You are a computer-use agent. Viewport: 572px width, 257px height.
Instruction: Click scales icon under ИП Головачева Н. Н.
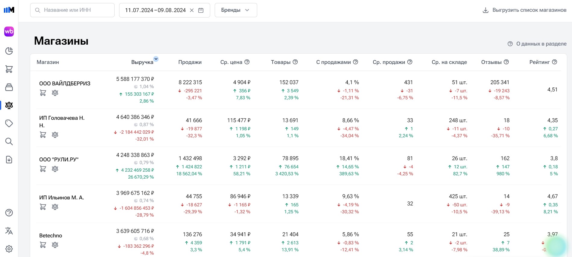55,135
